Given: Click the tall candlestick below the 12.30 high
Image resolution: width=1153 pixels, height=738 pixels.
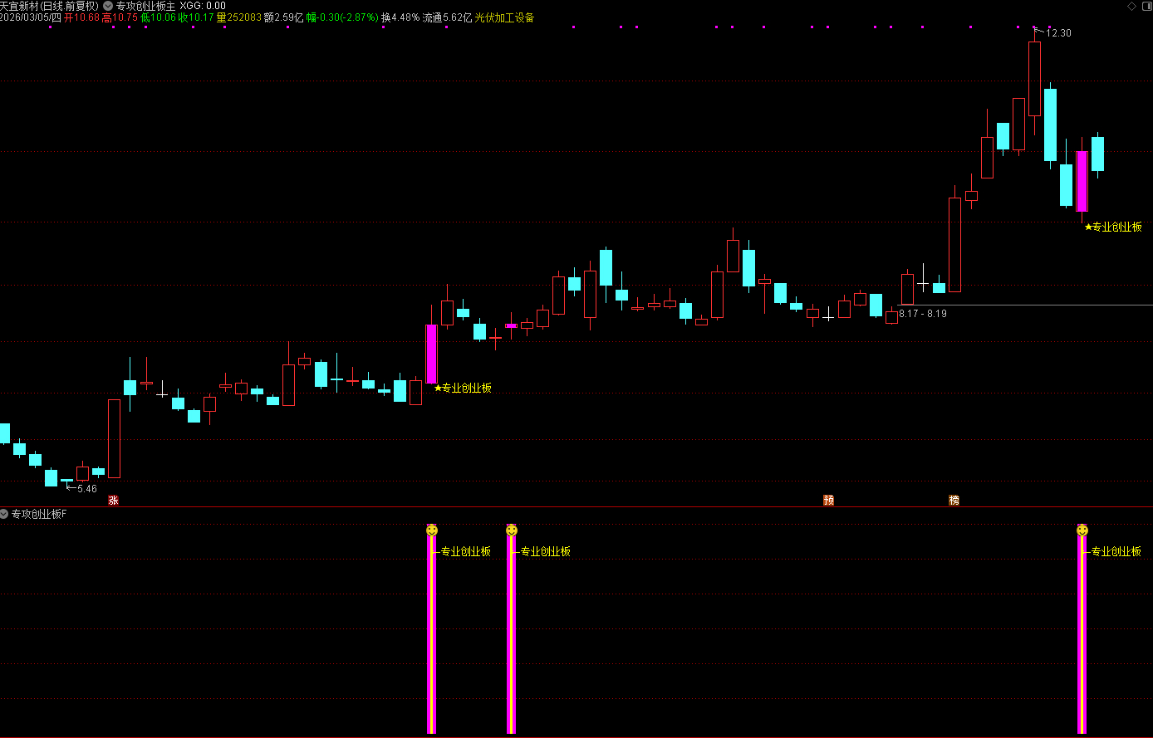Looking at the screenshot, I should [1034, 79].
